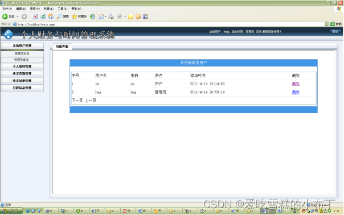Open the 查看 (View) menu

(35, 9)
